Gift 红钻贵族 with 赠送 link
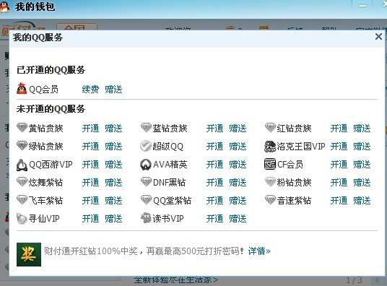Screen dimensions: 387x286 point(362,129)
